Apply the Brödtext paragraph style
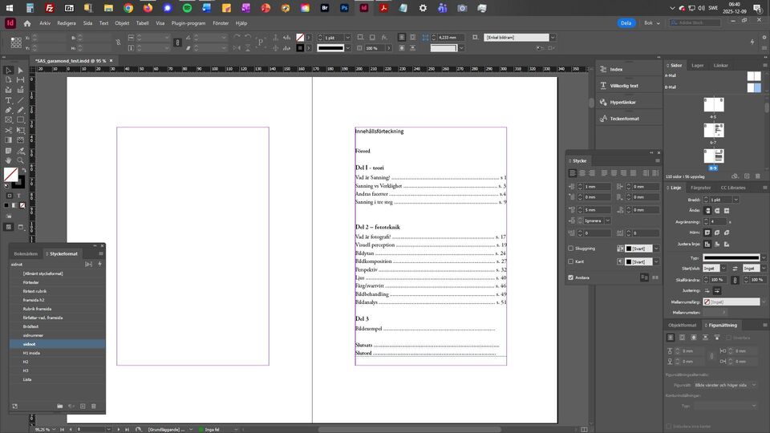 coord(31,326)
